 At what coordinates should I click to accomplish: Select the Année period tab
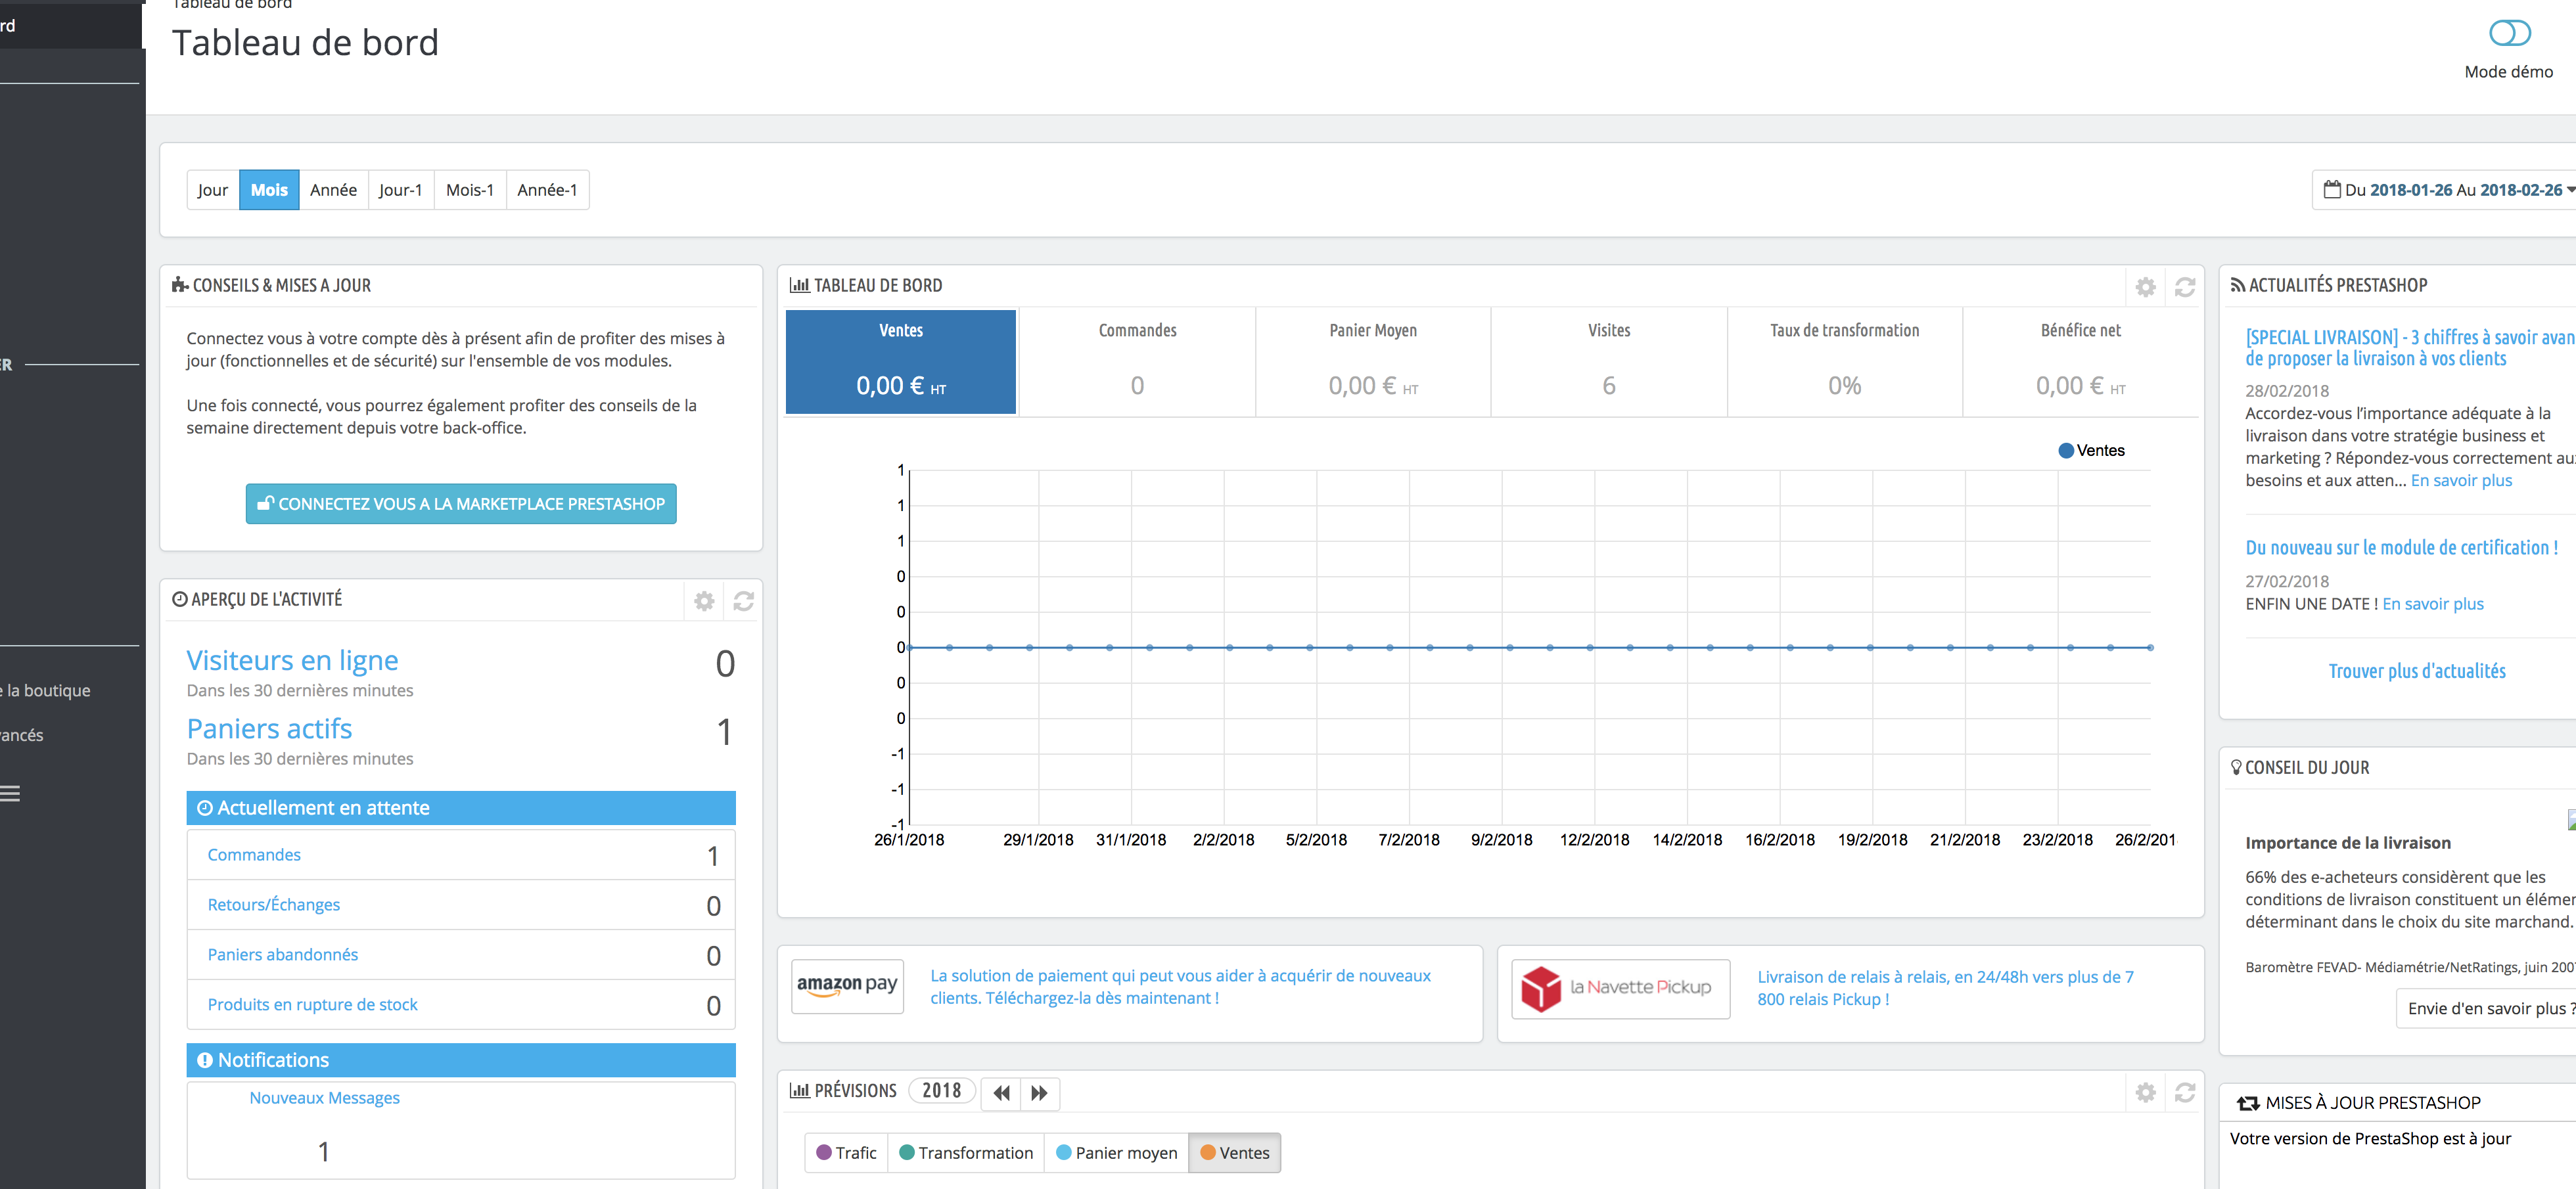tap(333, 190)
